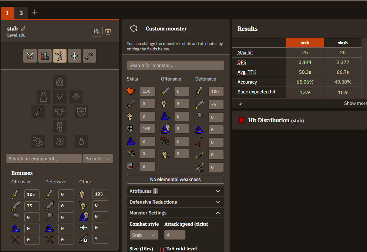This screenshot has width=367, height=252.
Task: Click the Level 126 text
Action: point(16,35)
